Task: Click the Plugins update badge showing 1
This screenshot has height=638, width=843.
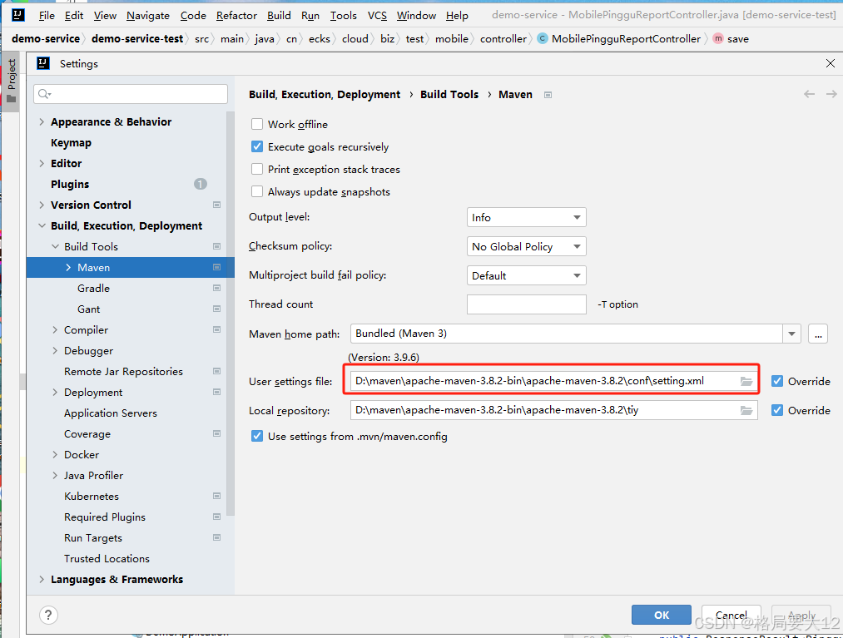Action: point(200,184)
